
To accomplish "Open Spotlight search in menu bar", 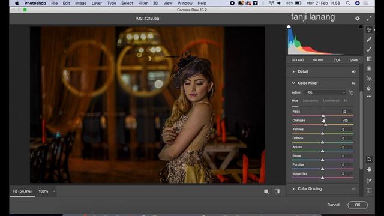I will [x=348, y=3].
